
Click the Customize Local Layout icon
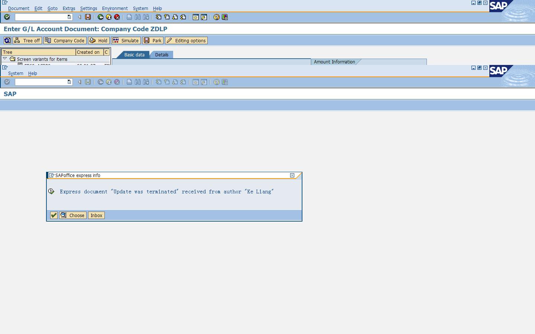tap(225, 17)
